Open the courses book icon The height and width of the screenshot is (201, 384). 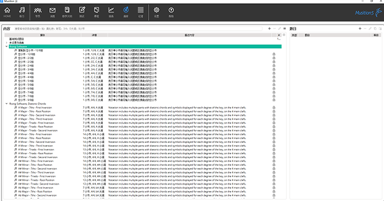pyautogui.click(x=97, y=12)
